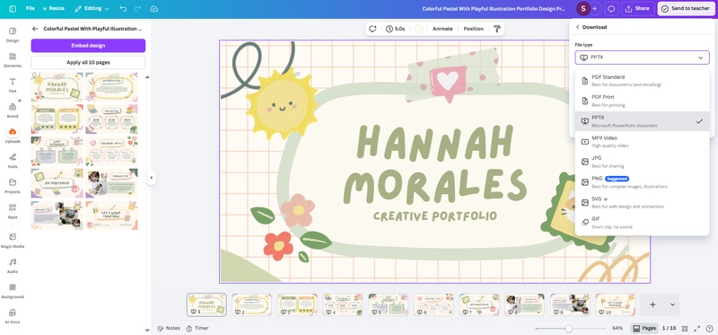718x335 pixels.
Task: Select MP4 Video file type
Action: coord(642,141)
